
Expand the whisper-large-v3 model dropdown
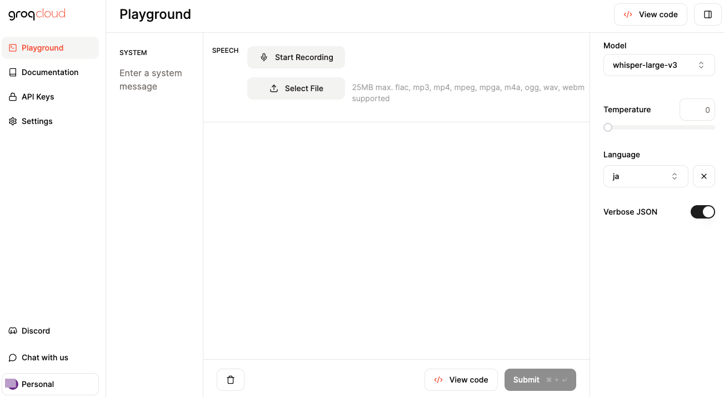tap(658, 65)
